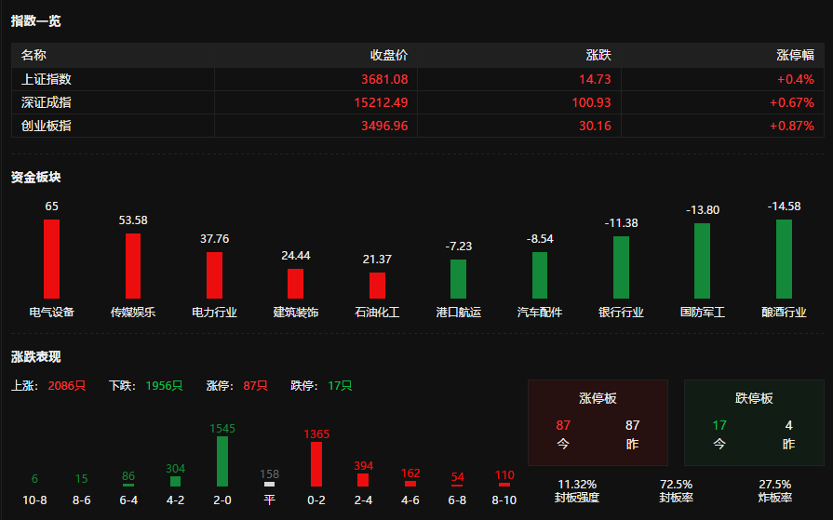Click the red bar for 石油化工

[377, 286]
